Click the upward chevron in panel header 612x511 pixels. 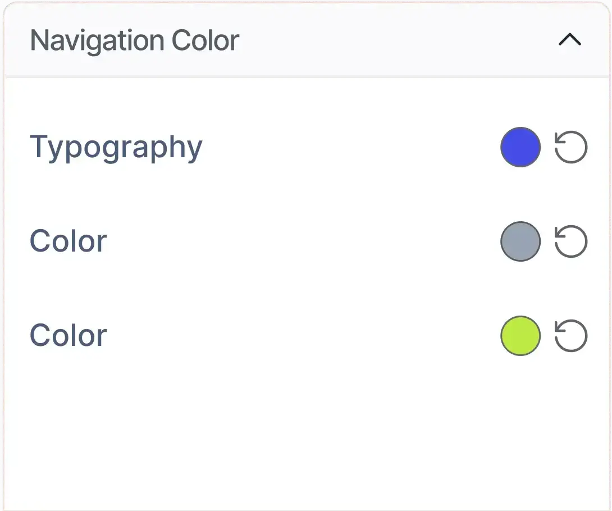[x=570, y=40]
